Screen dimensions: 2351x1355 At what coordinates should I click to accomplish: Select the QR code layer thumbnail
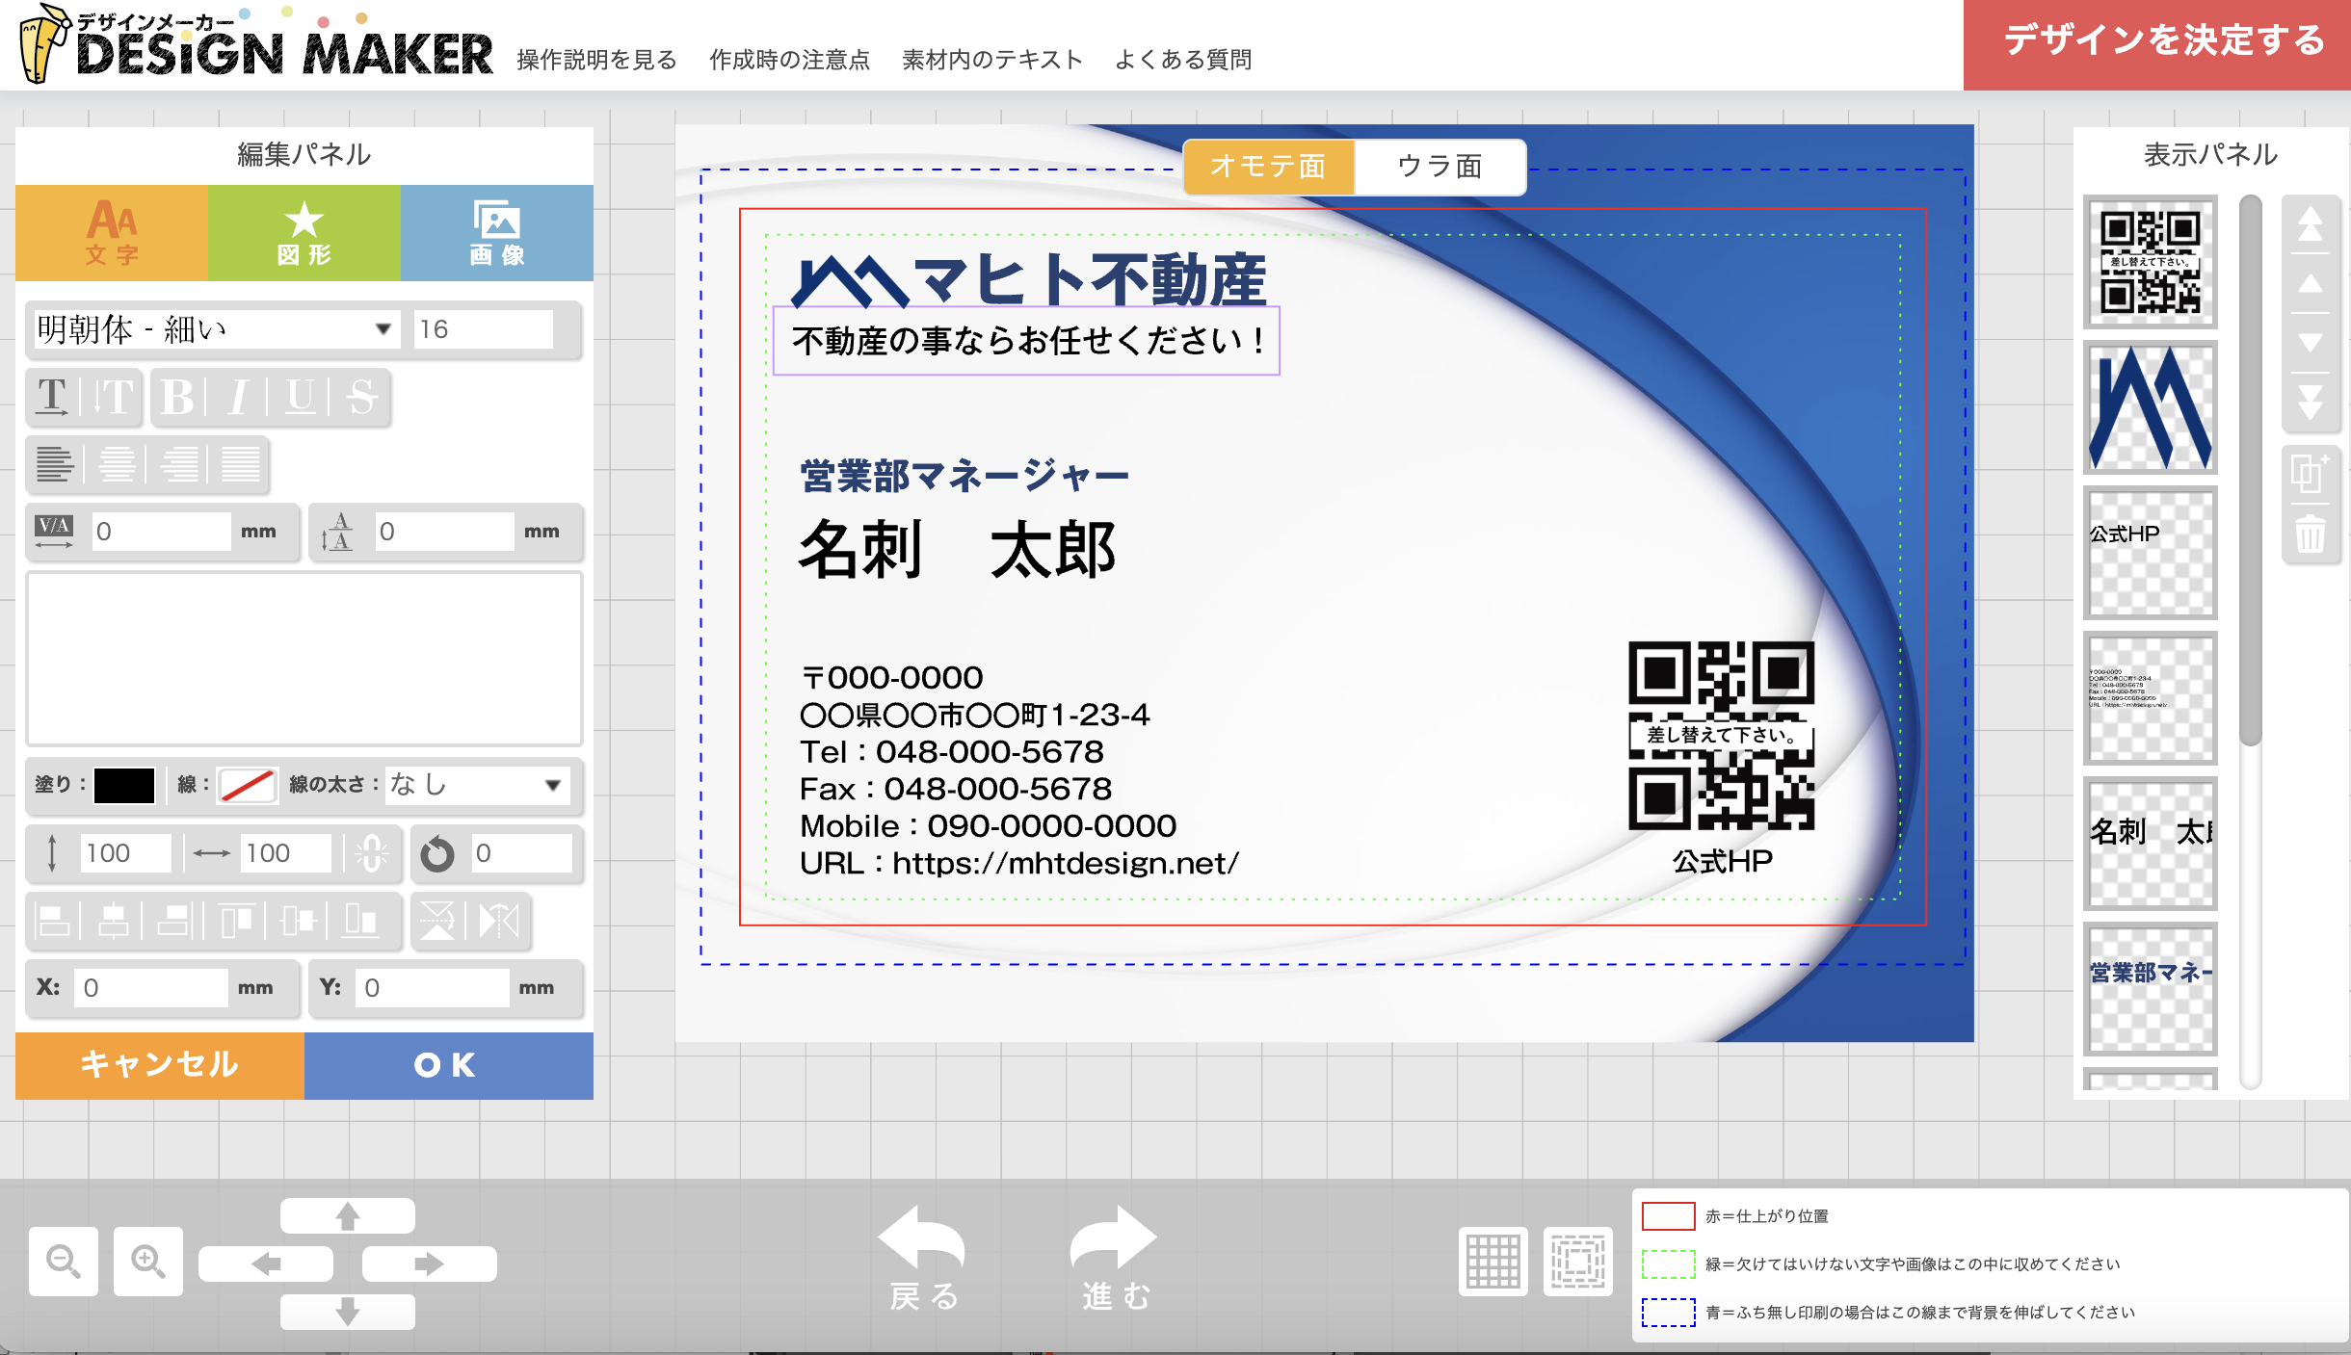tap(2151, 262)
